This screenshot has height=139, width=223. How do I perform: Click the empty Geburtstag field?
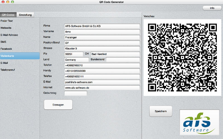[76, 93]
